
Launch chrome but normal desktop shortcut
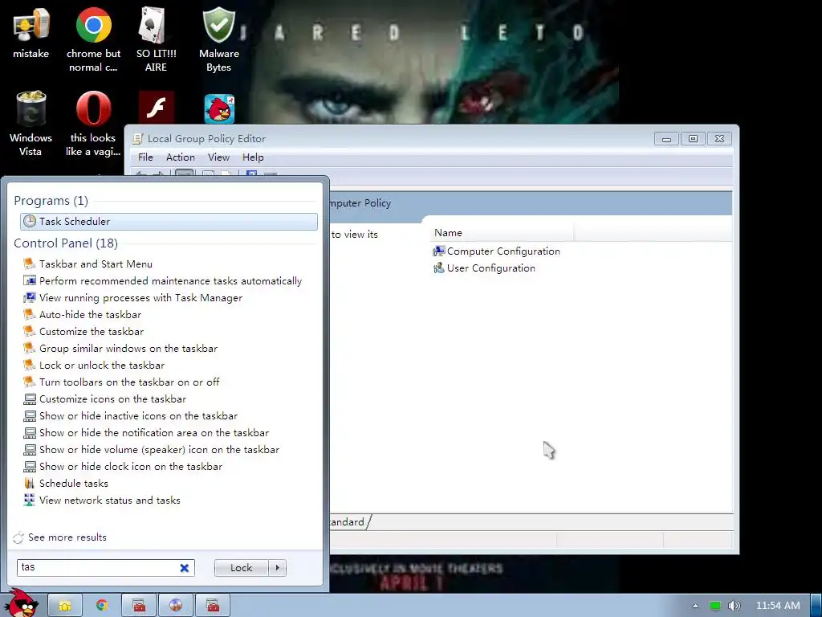click(x=93, y=40)
